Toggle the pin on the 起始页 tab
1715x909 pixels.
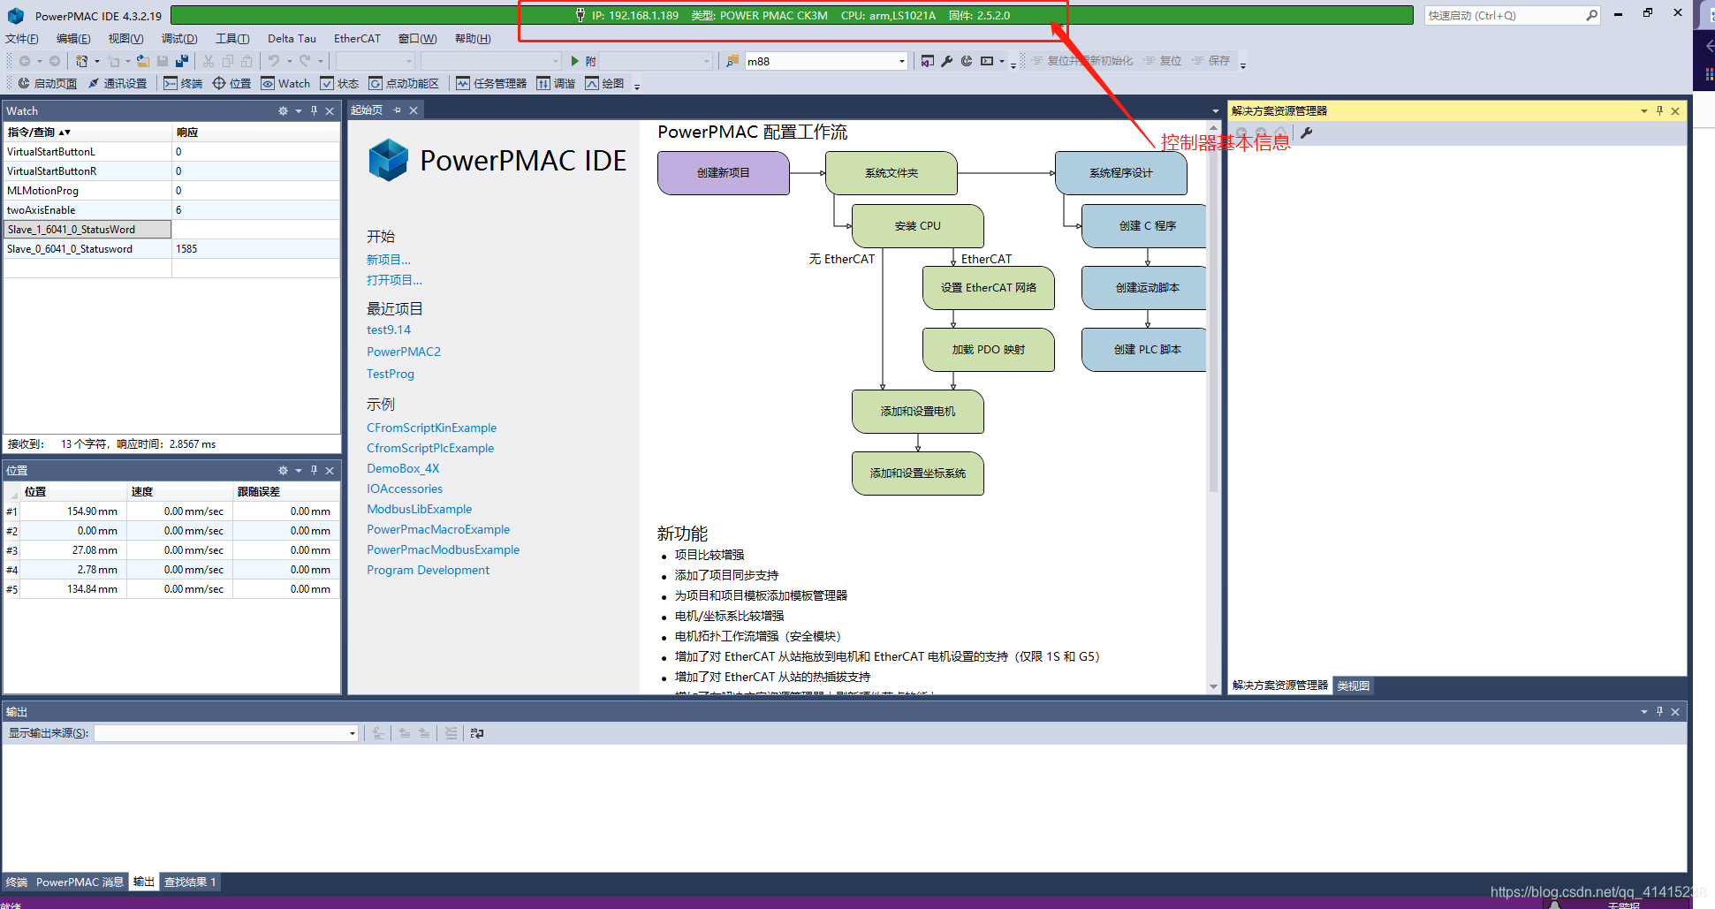pos(397,110)
